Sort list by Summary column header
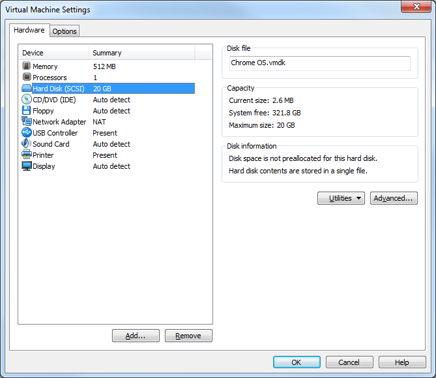The height and width of the screenshot is (378, 436). [x=141, y=53]
